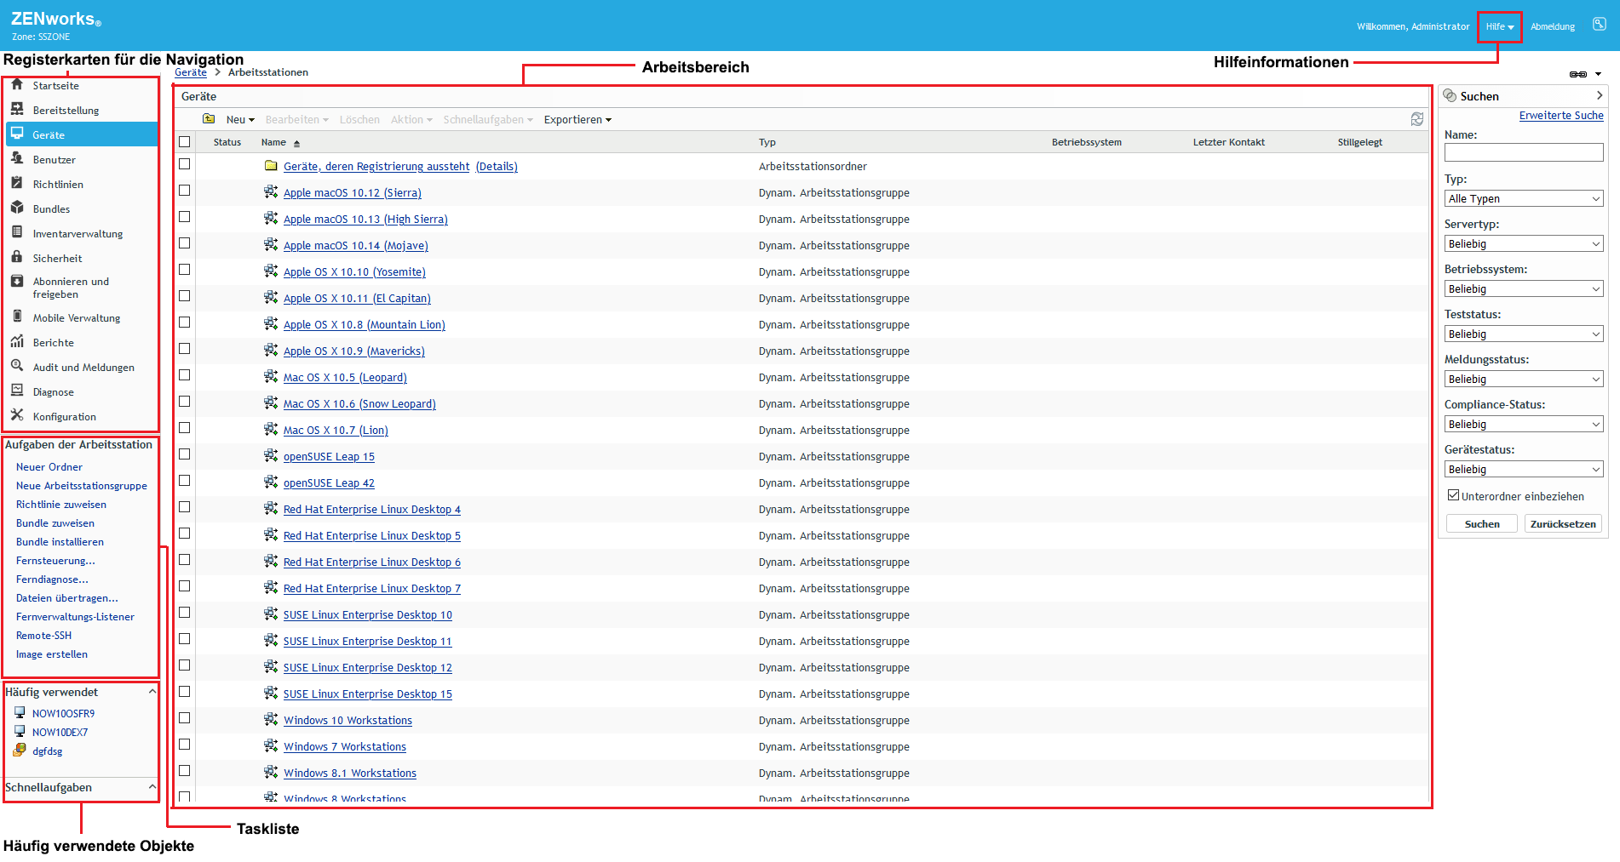The width and height of the screenshot is (1620, 862).
Task: Open the Exportieren menu
Action: pos(577,120)
